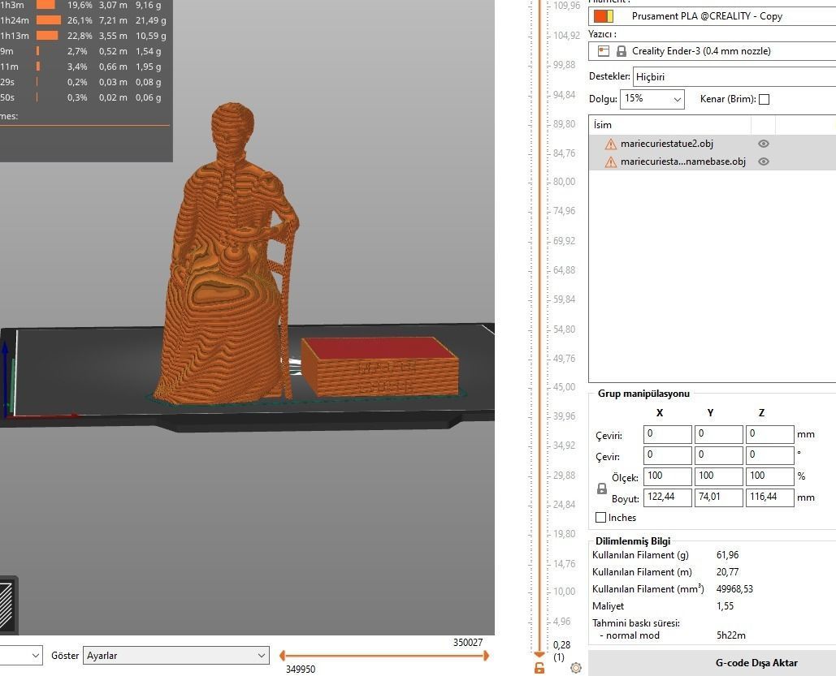The height and width of the screenshot is (676, 836).
Task: Open the layer slider gear settings
Action: click(576, 668)
